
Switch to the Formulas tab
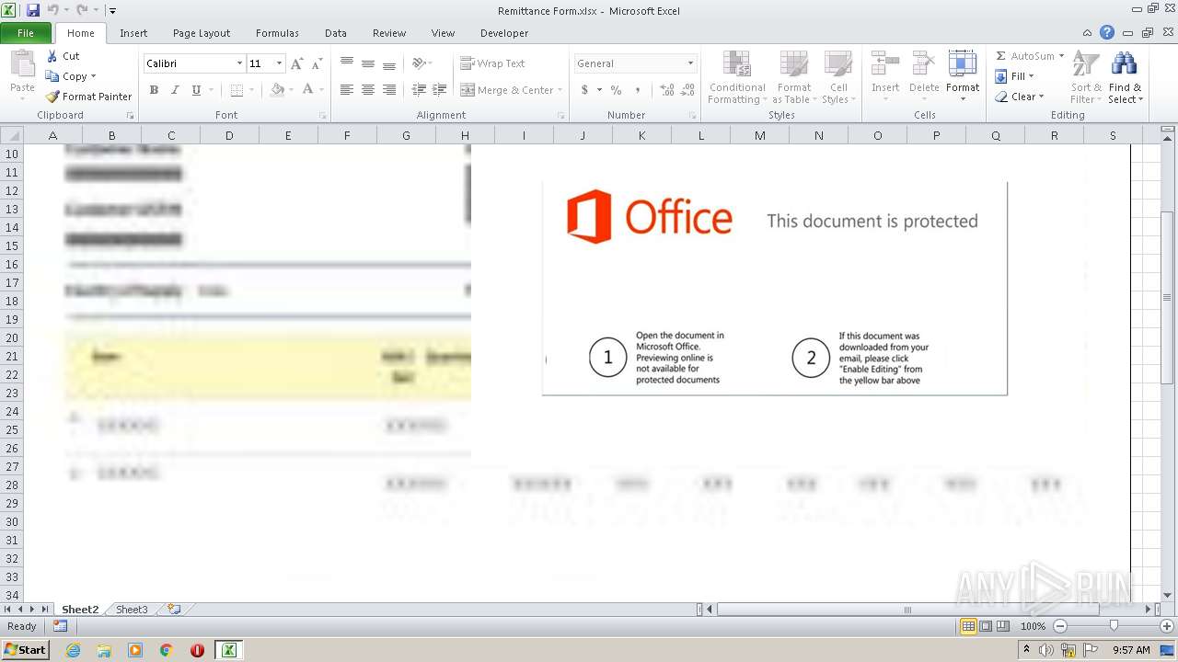pos(277,33)
